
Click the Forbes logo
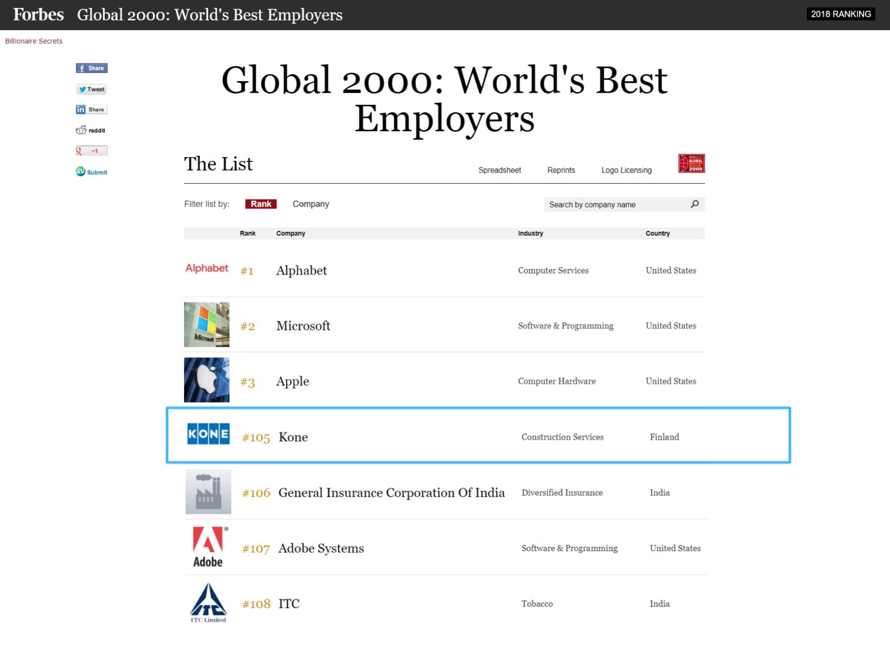pos(38,15)
